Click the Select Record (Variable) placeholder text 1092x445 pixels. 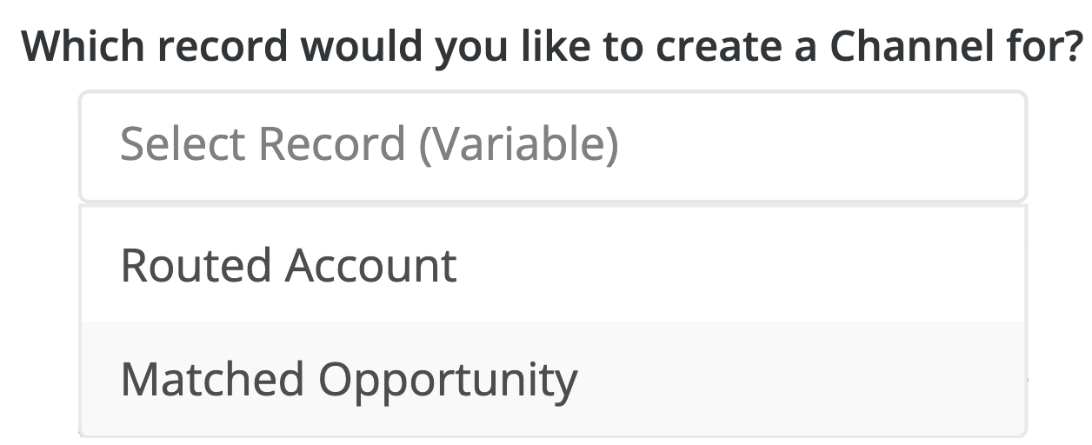point(369,144)
